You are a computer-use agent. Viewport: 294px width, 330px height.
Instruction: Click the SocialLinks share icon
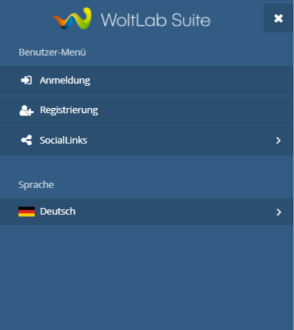click(x=27, y=141)
